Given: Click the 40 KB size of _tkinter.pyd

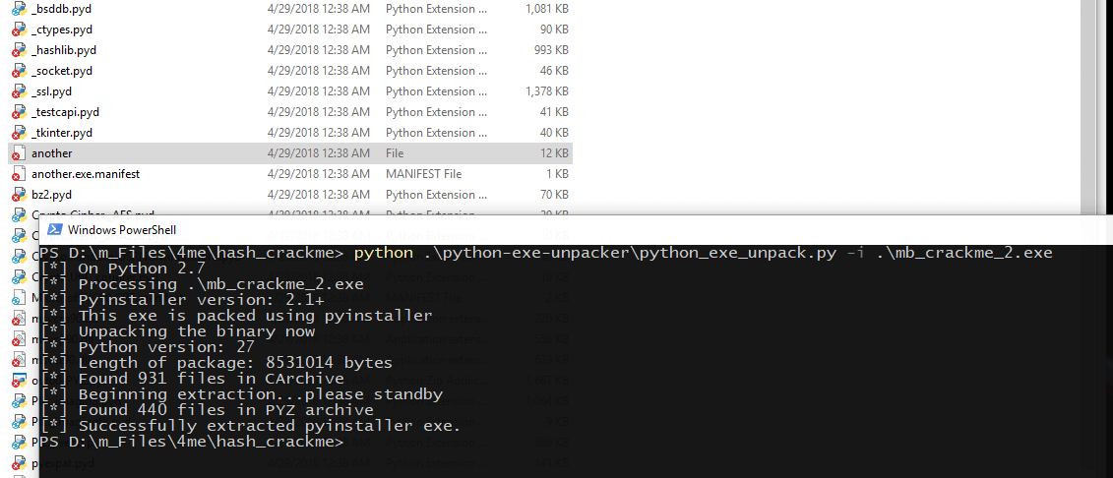Looking at the screenshot, I should (x=554, y=133).
